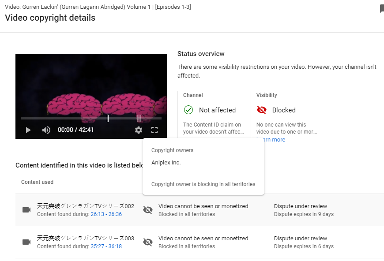The image size is (384, 261).
Task: Click 'Video cannot be seen or monetized' for 002
Action: (203, 206)
